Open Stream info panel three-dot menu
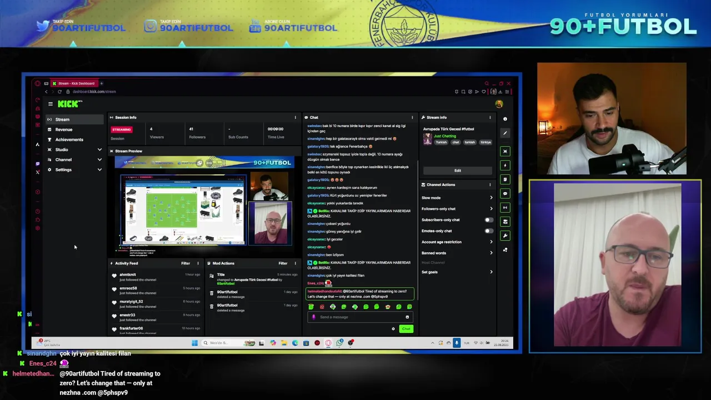 coord(490,117)
